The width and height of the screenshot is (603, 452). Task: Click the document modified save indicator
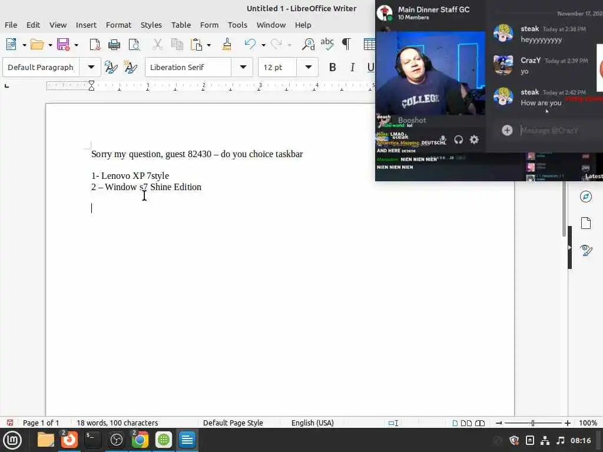10,423
